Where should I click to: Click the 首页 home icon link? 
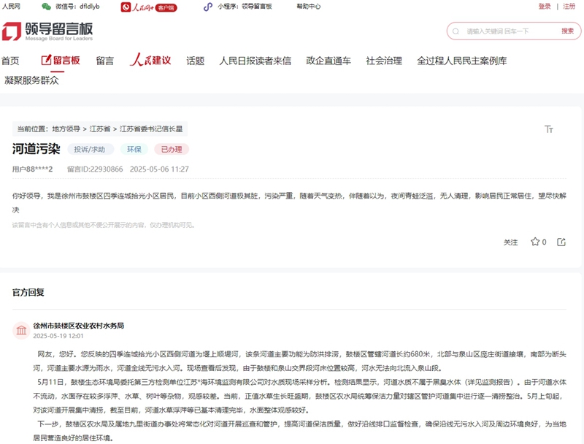point(10,61)
